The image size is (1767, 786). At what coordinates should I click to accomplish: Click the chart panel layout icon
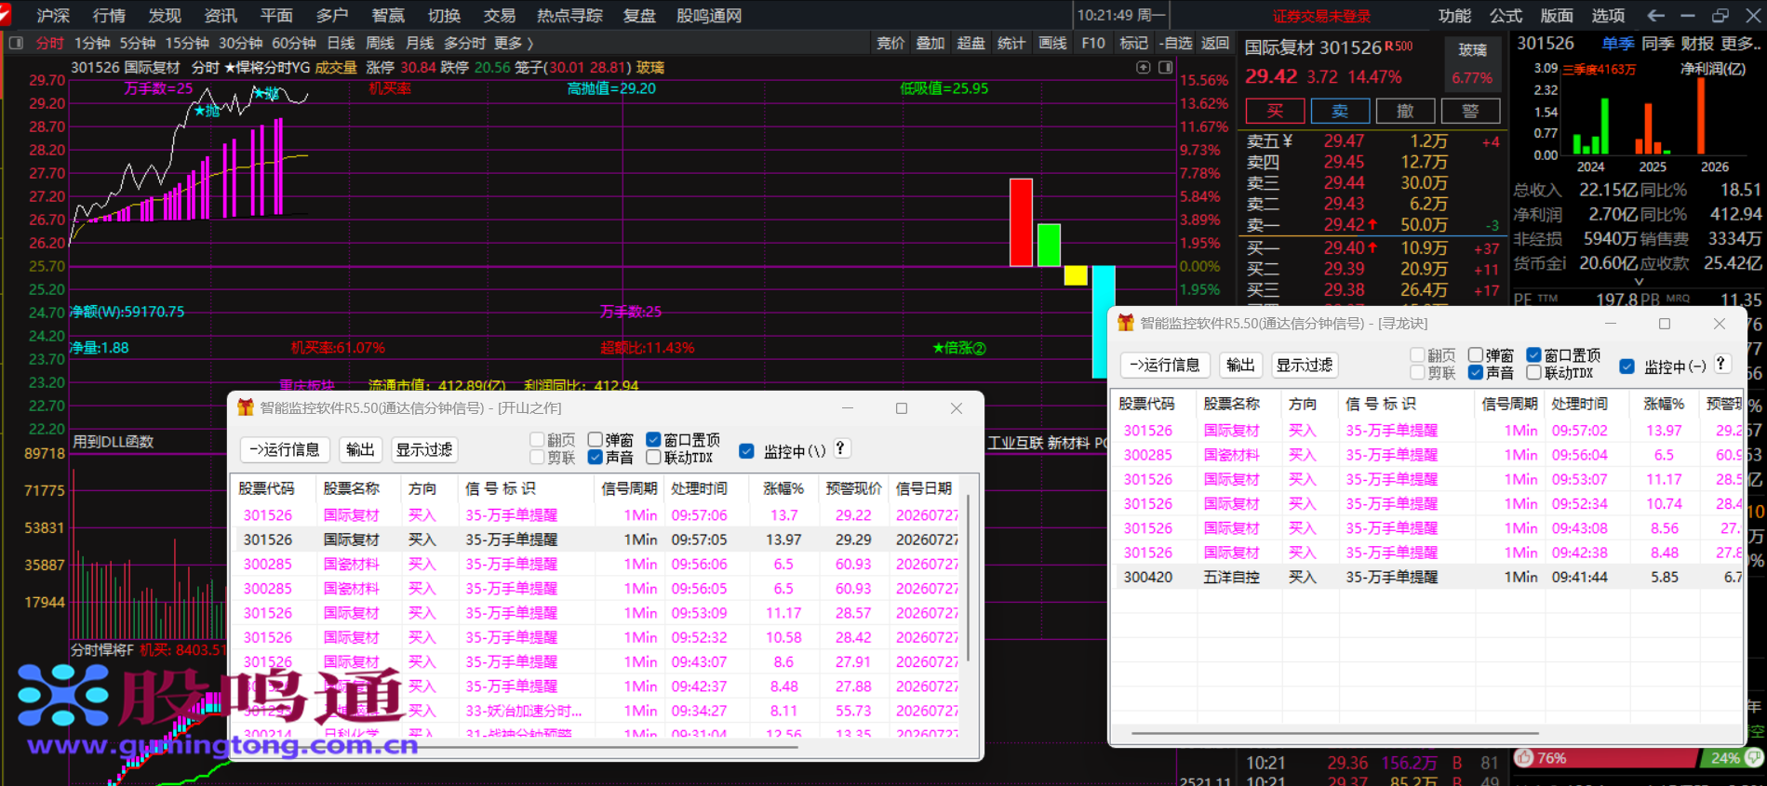point(1165,67)
